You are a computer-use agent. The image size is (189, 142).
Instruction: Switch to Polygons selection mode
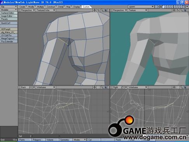coord(38,140)
